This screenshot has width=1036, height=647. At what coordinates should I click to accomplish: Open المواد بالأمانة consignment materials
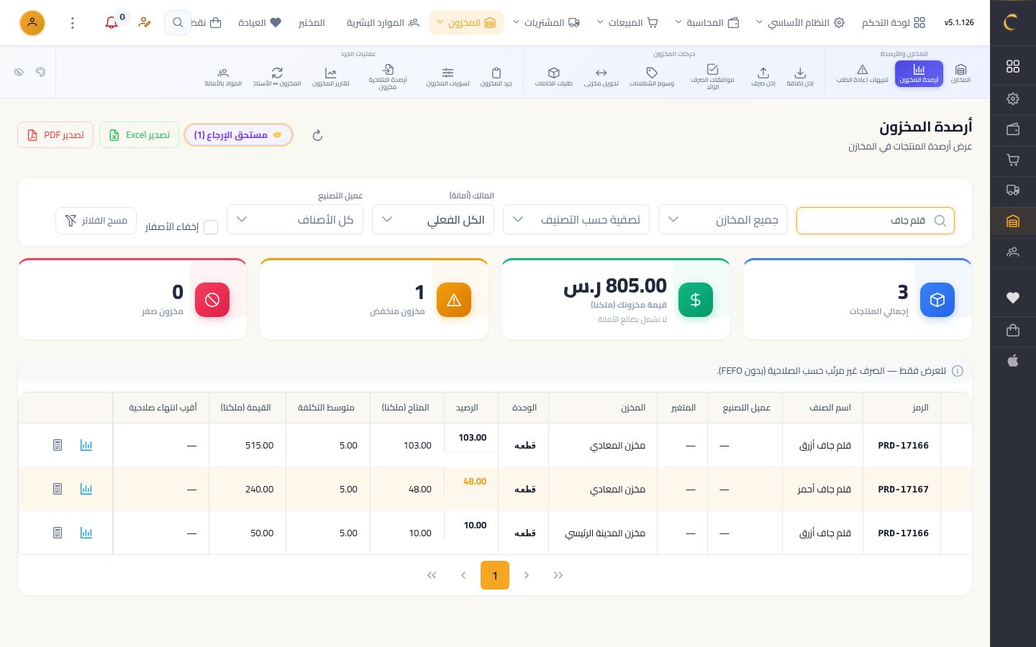(x=223, y=76)
